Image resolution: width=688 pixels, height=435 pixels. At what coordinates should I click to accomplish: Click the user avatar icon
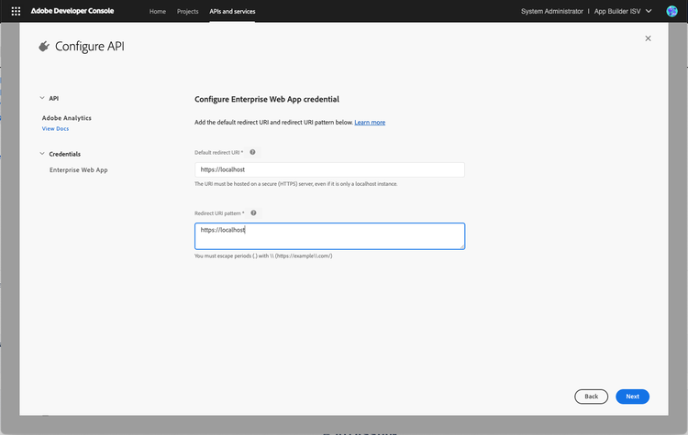point(671,11)
